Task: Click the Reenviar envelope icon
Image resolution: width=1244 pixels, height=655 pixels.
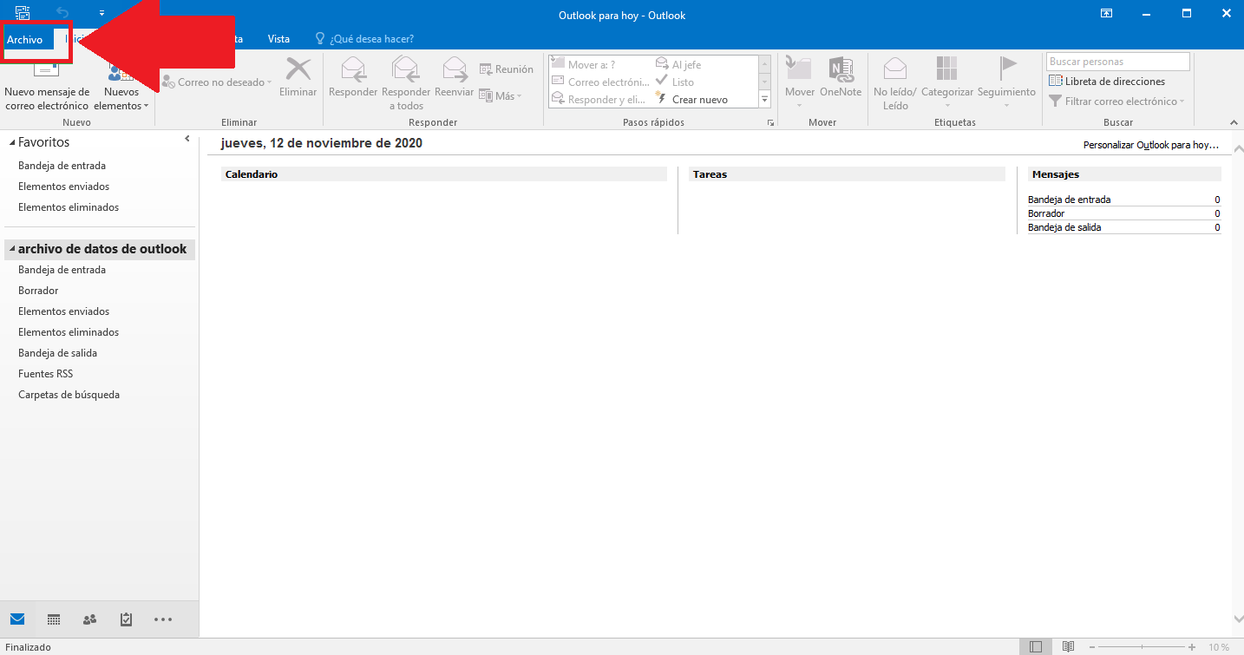Action: click(455, 69)
